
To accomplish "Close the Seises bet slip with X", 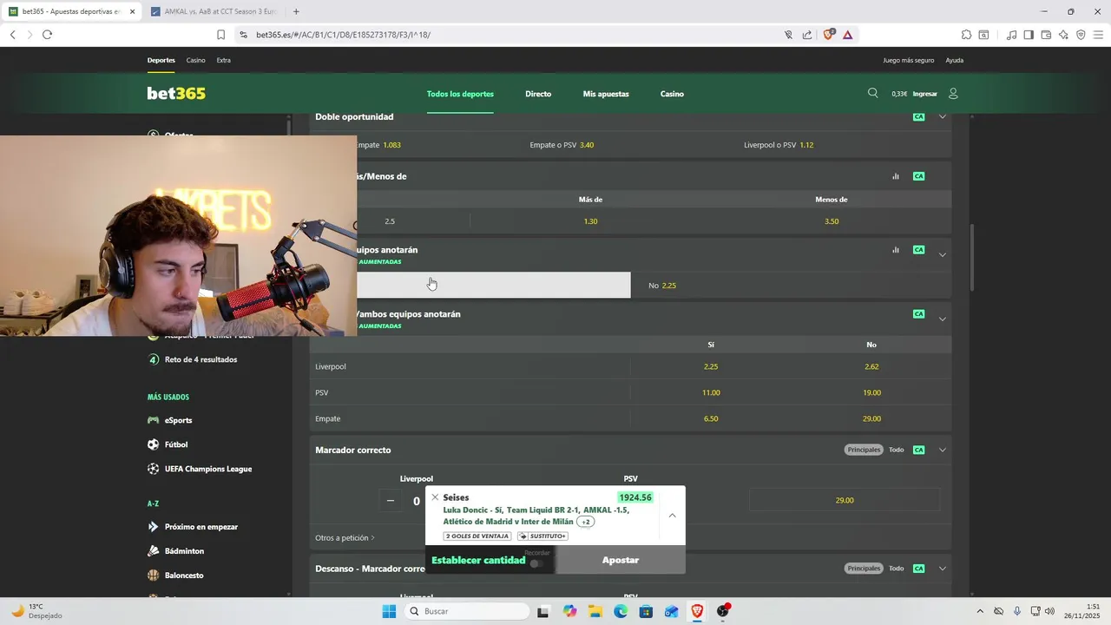I will (x=435, y=497).
